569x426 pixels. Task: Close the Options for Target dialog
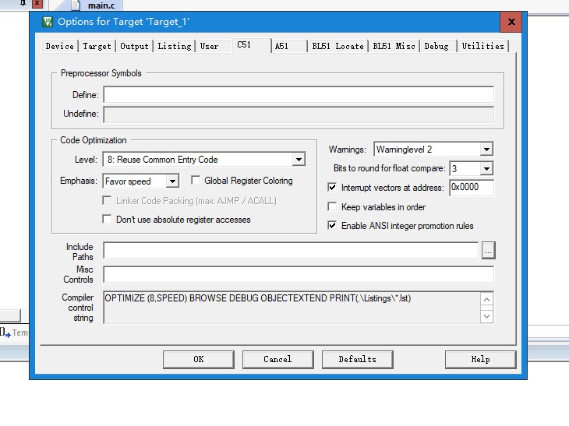(x=511, y=22)
